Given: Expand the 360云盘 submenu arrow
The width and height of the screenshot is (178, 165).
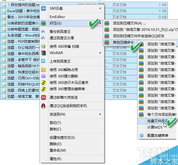Looking at the screenshot, I should [100, 8].
